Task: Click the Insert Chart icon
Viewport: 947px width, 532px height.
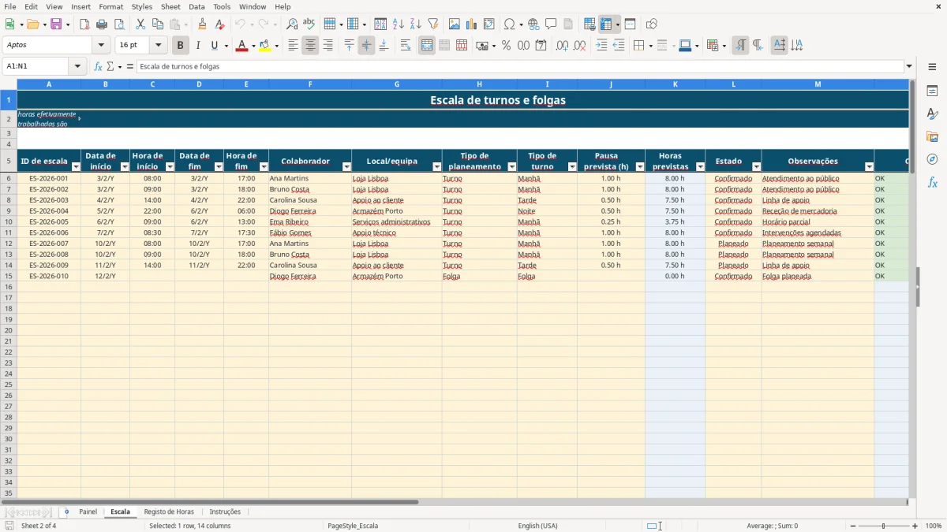Action: click(x=472, y=24)
